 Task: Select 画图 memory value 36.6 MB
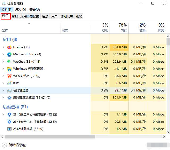coord(121,83)
